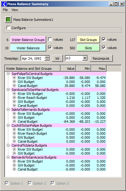
Task: Click the green Slots button
Action: pyautogui.click(x=88, y=48)
